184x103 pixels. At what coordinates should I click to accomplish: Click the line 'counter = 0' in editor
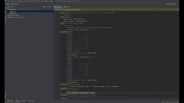tap(68, 15)
